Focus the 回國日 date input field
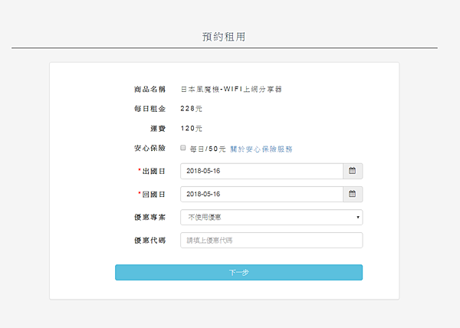This screenshot has height=328, width=460. click(261, 194)
